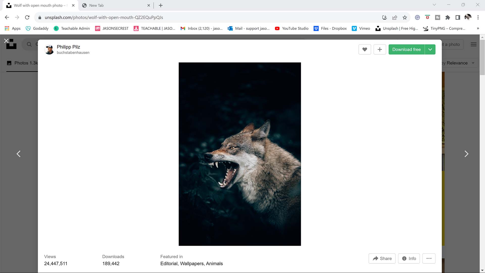Click the buchstabenhausen username link
Image resolution: width=485 pixels, height=273 pixels.
[x=73, y=53]
